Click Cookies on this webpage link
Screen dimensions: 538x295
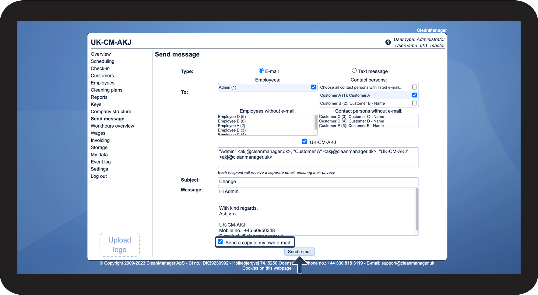pos(267,268)
